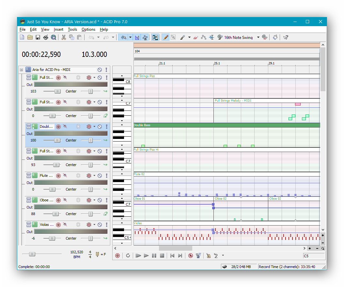Click the Oboe 02 clip label at 25.1
344x287 pixels.
coord(221,198)
